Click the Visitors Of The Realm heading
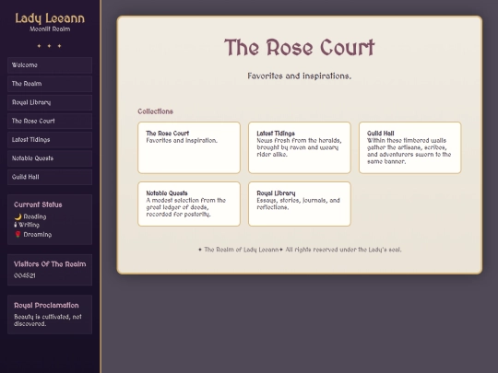 [x=50, y=264]
